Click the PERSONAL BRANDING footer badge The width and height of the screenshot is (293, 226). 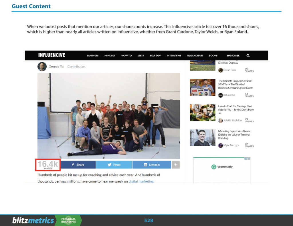click(69, 220)
